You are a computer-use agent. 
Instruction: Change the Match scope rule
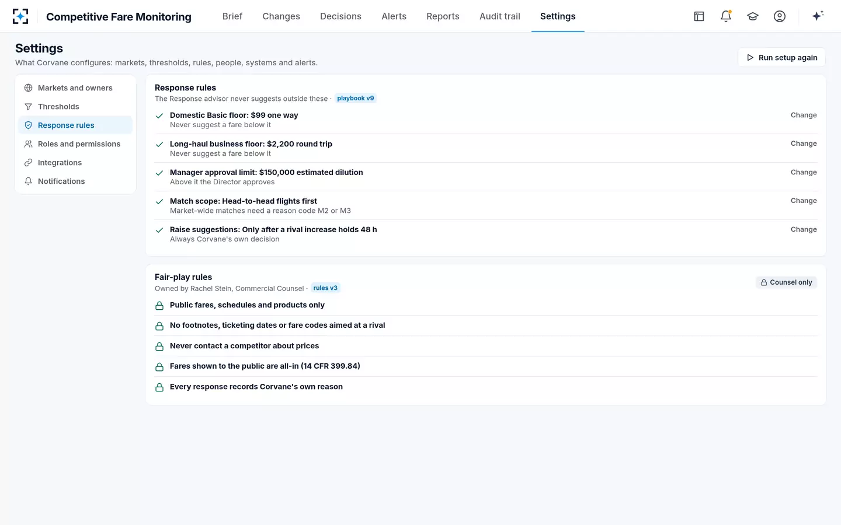(x=804, y=201)
